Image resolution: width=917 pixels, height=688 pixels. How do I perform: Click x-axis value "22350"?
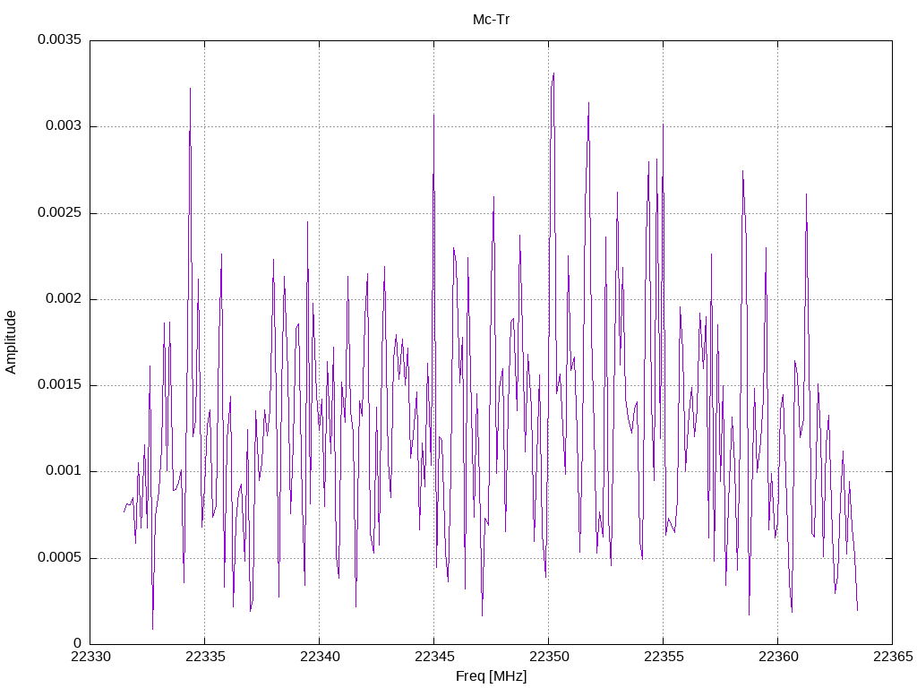[x=549, y=657]
